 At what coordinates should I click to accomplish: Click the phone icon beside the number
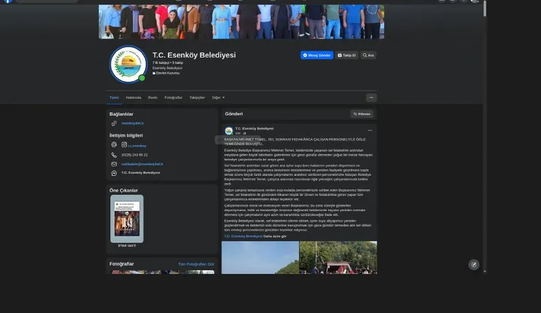click(x=114, y=155)
